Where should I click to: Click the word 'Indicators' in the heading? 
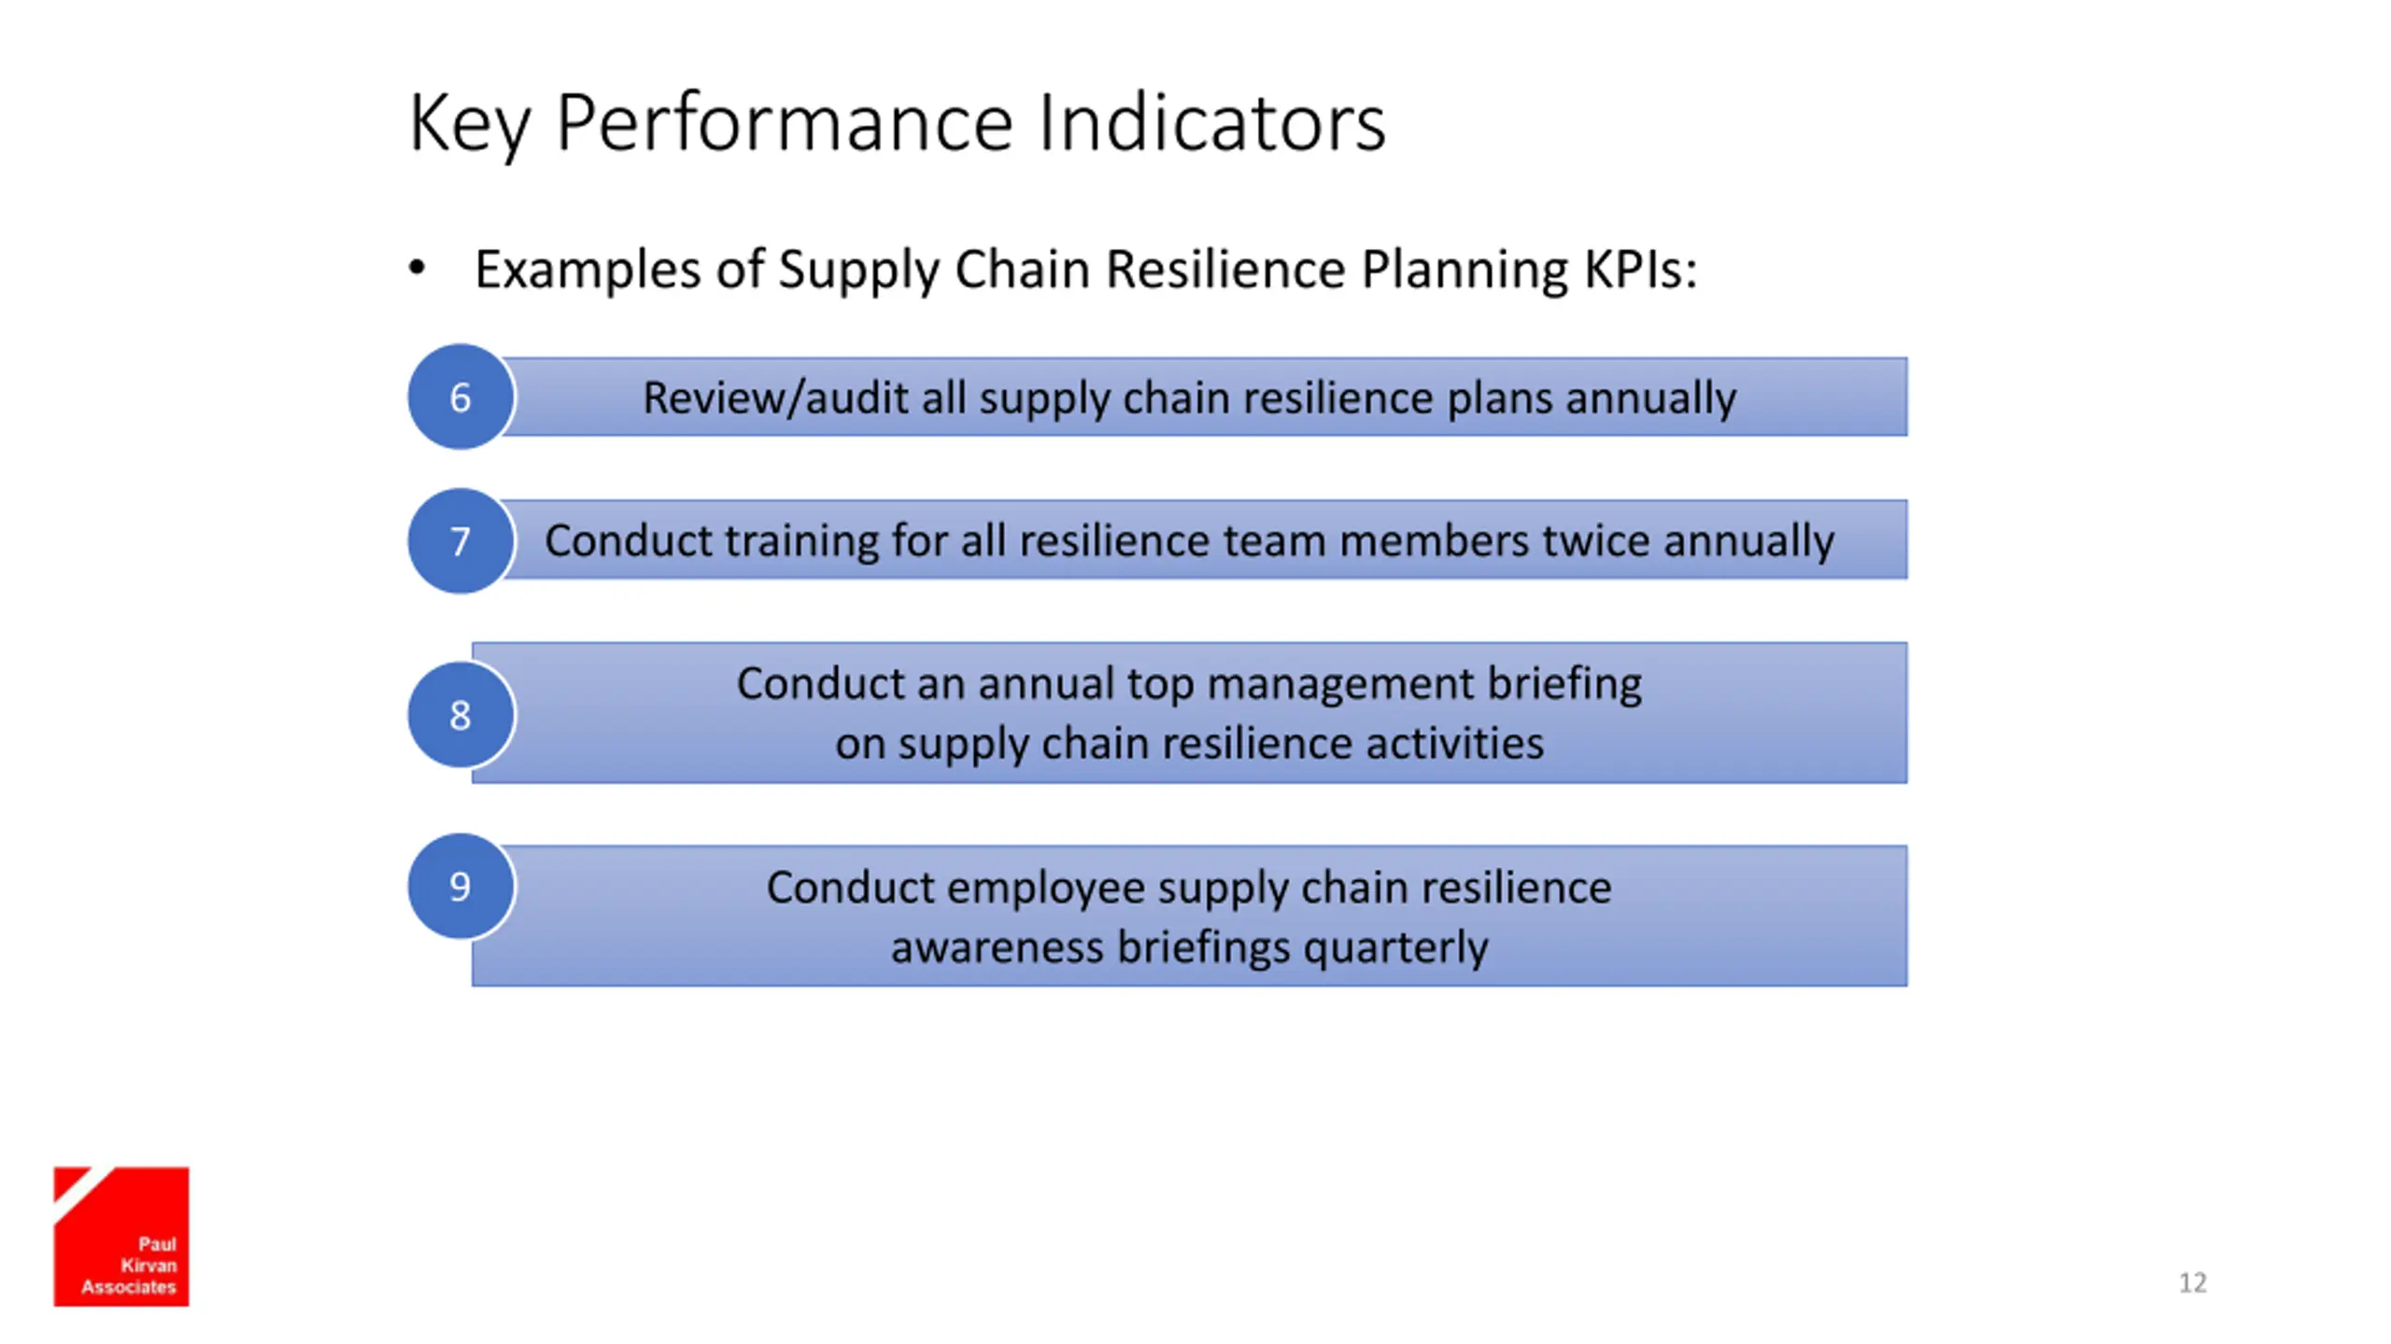[1211, 122]
